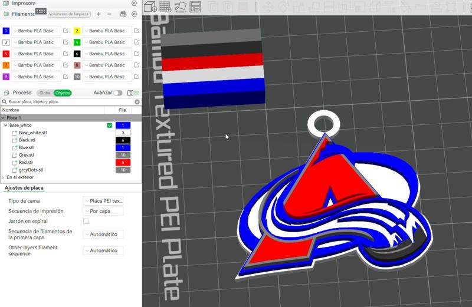Expand the En el exterior node
This screenshot has height=307, width=472.
3,177
